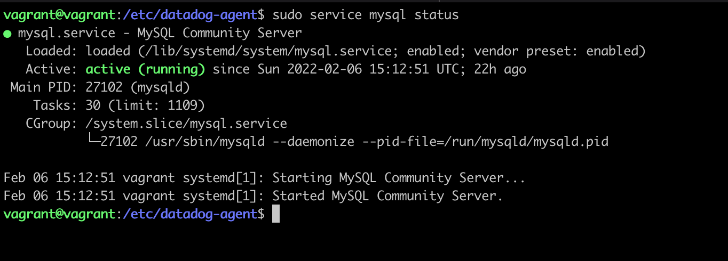Click the 'Tasks: 30 (limit: 1109)' line
The height and width of the screenshot is (261, 728).
[x=119, y=105]
